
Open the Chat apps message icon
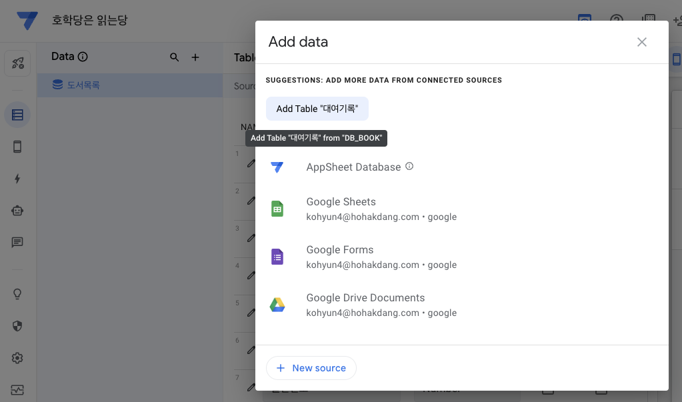coord(17,242)
